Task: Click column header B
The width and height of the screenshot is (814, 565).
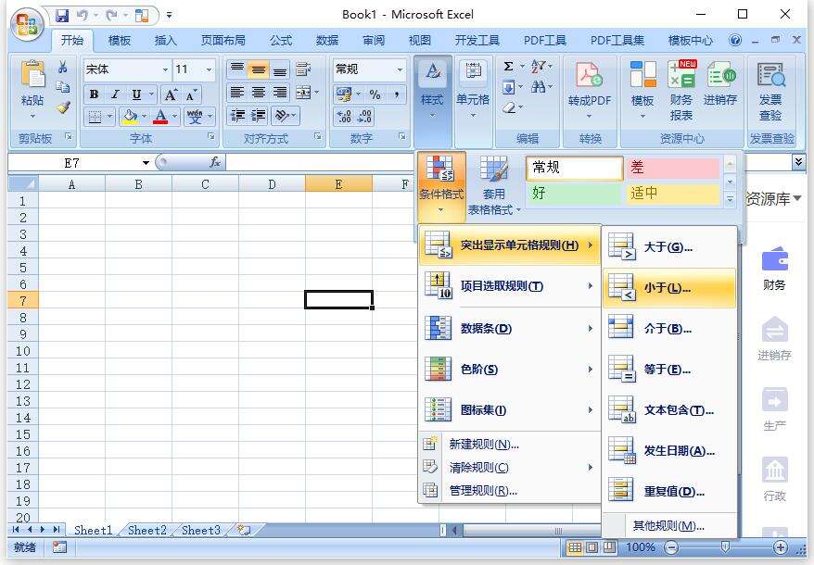Action: point(139,184)
